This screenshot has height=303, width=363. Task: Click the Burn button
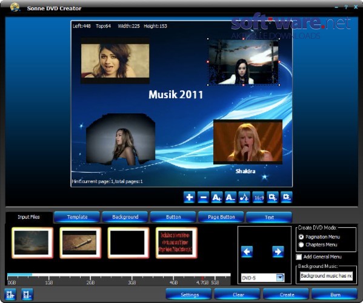point(335,295)
